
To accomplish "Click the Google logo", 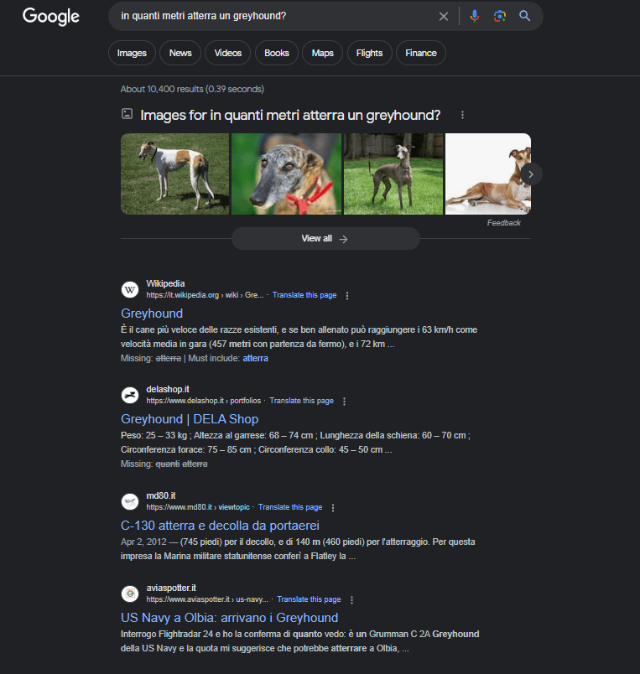I will click(51, 17).
